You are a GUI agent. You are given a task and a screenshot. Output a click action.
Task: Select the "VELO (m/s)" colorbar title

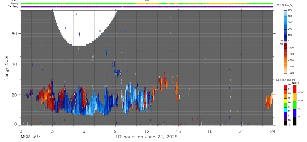point(285,6)
